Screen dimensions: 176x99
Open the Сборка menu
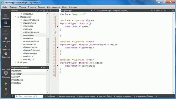pos(22,7)
